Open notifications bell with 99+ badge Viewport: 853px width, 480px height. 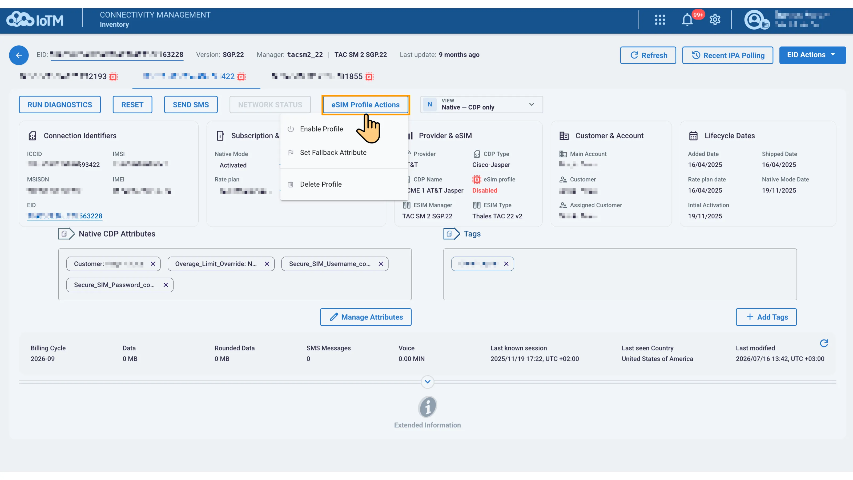[687, 20]
